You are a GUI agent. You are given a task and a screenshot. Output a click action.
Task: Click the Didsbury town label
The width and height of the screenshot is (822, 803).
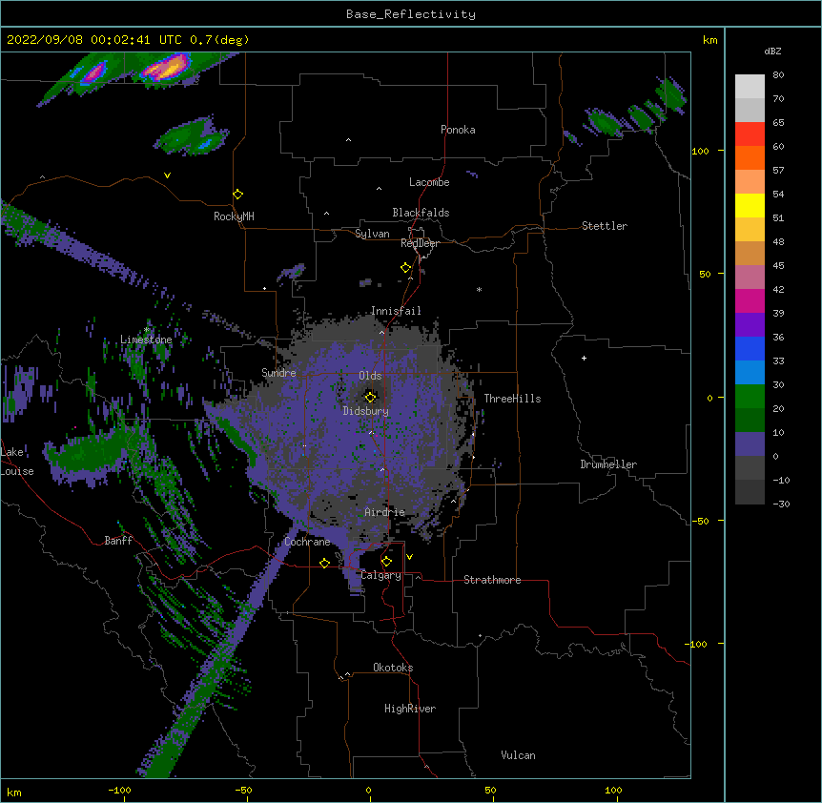(366, 411)
